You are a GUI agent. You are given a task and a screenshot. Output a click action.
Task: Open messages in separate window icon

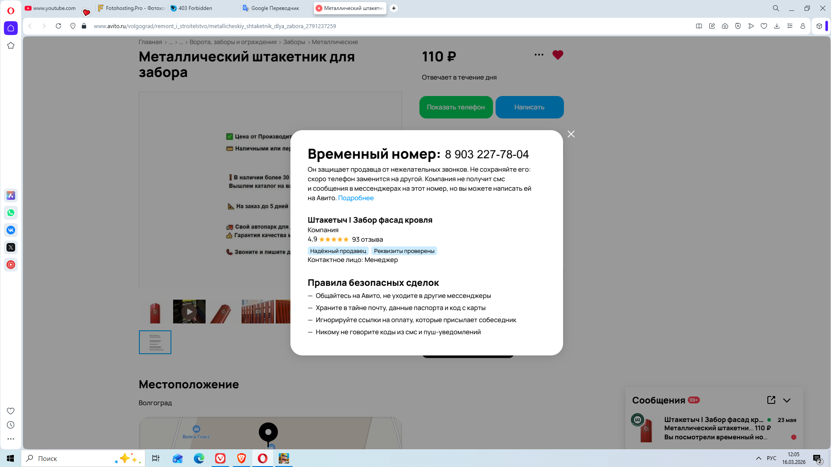(771, 400)
